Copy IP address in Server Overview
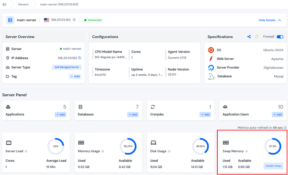Image resolution: width=288 pixels, height=175 pixels. coord(80,58)
